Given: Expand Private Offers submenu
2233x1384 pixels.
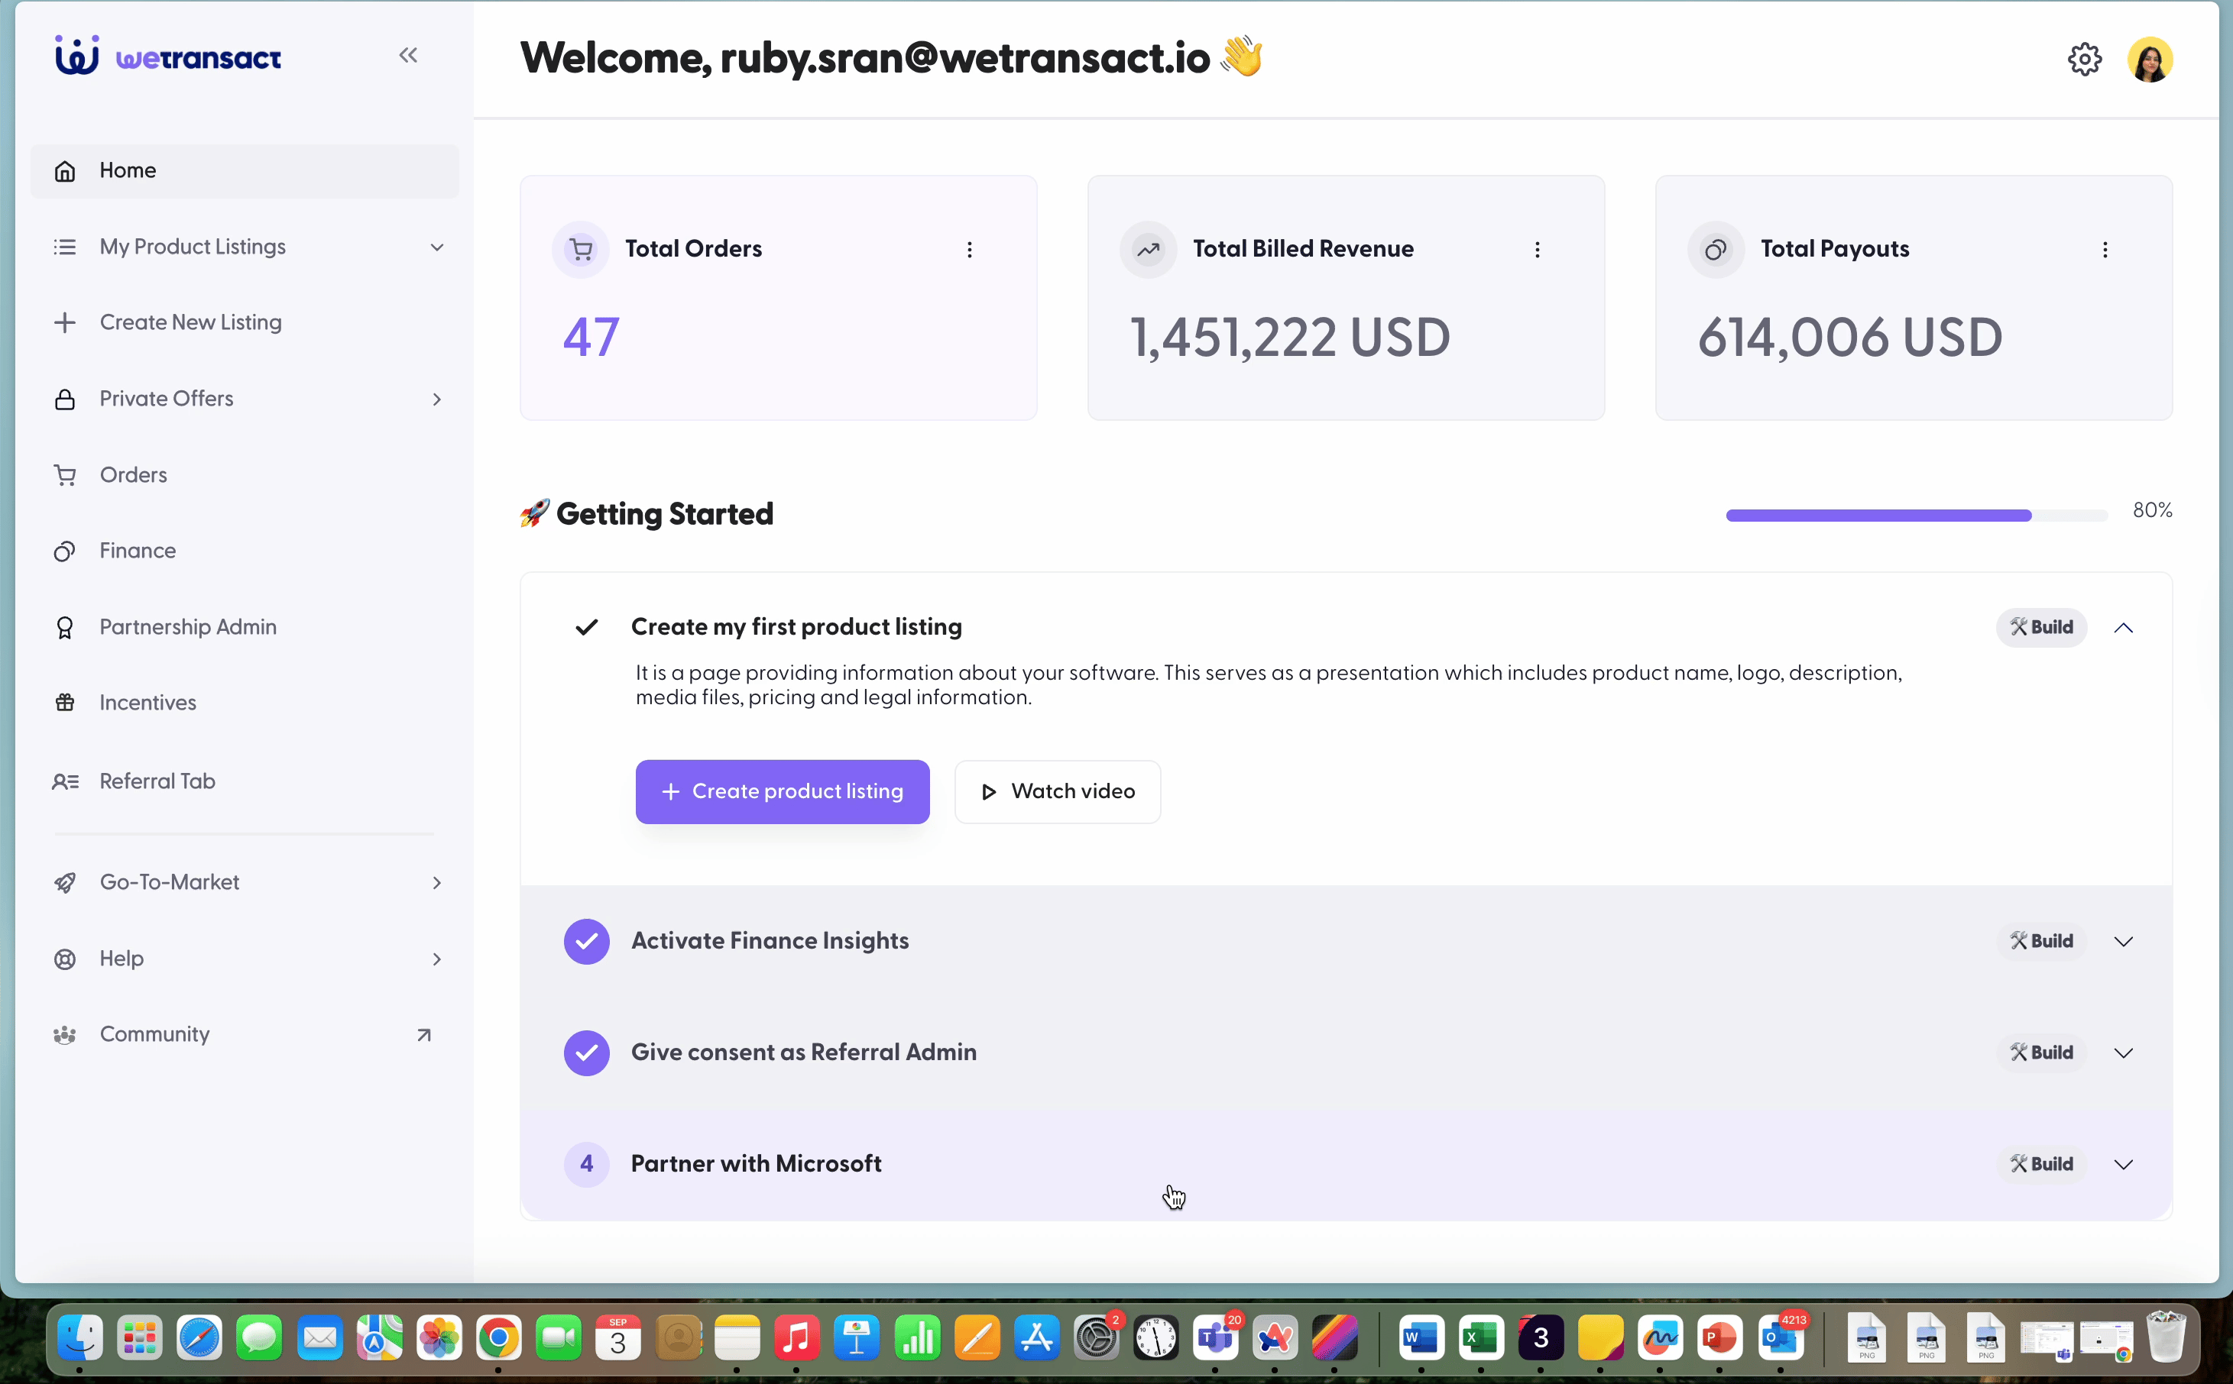Looking at the screenshot, I should coord(436,399).
